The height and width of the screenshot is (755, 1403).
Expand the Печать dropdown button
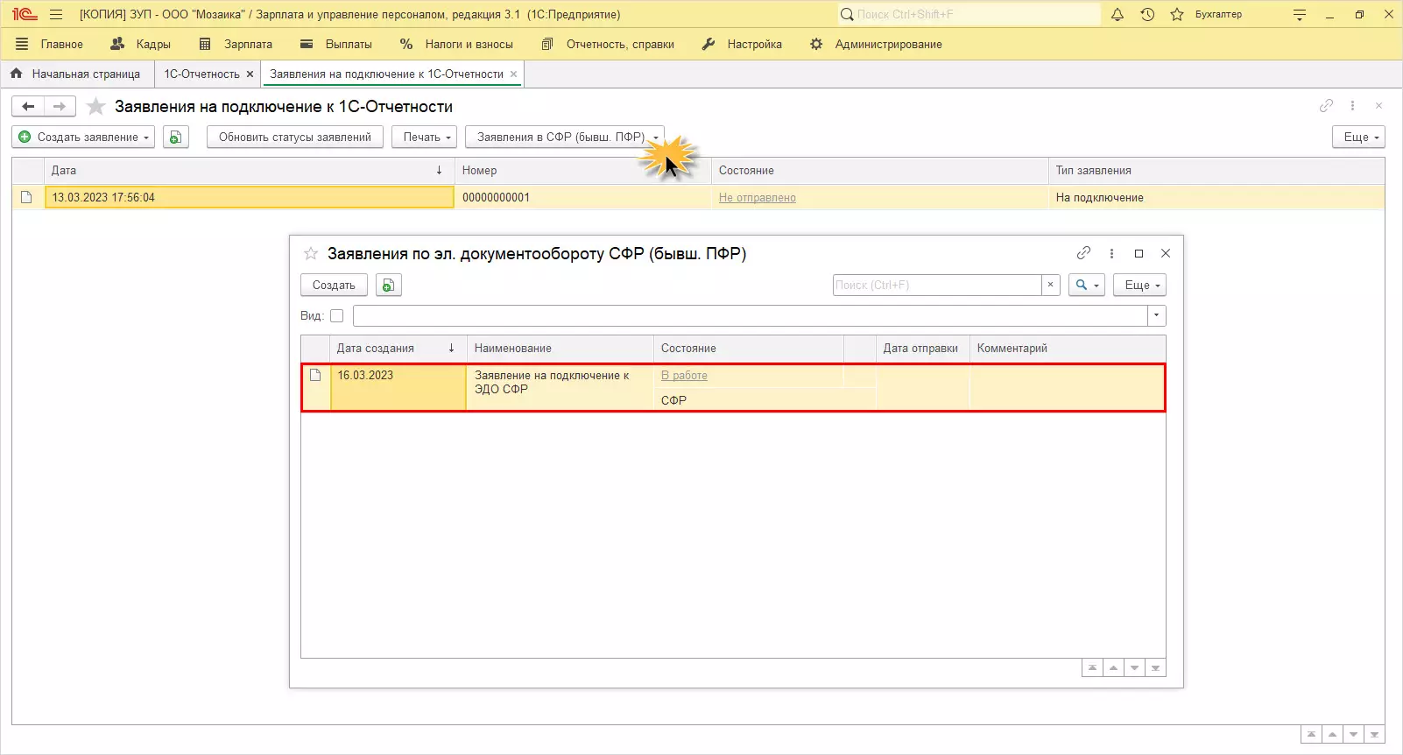click(425, 137)
